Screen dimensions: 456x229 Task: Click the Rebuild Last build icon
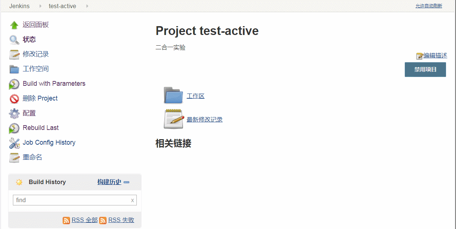[14, 128]
